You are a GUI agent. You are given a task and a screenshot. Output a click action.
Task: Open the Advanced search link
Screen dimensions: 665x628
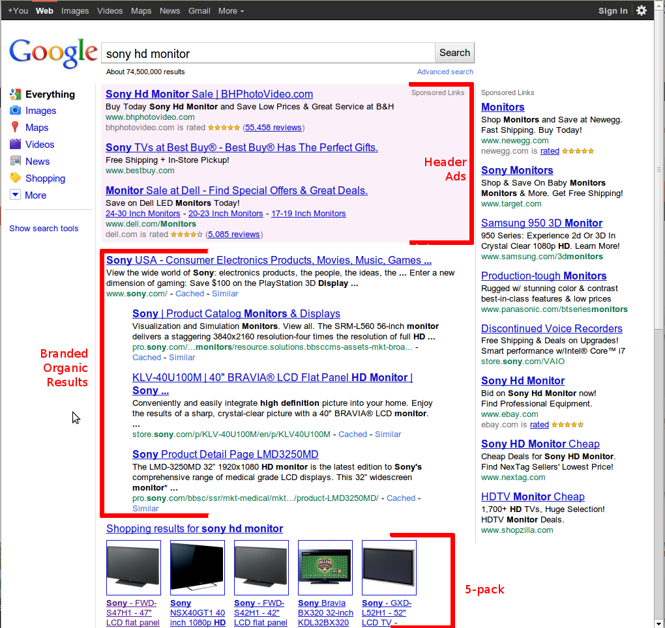pos(445,72)
